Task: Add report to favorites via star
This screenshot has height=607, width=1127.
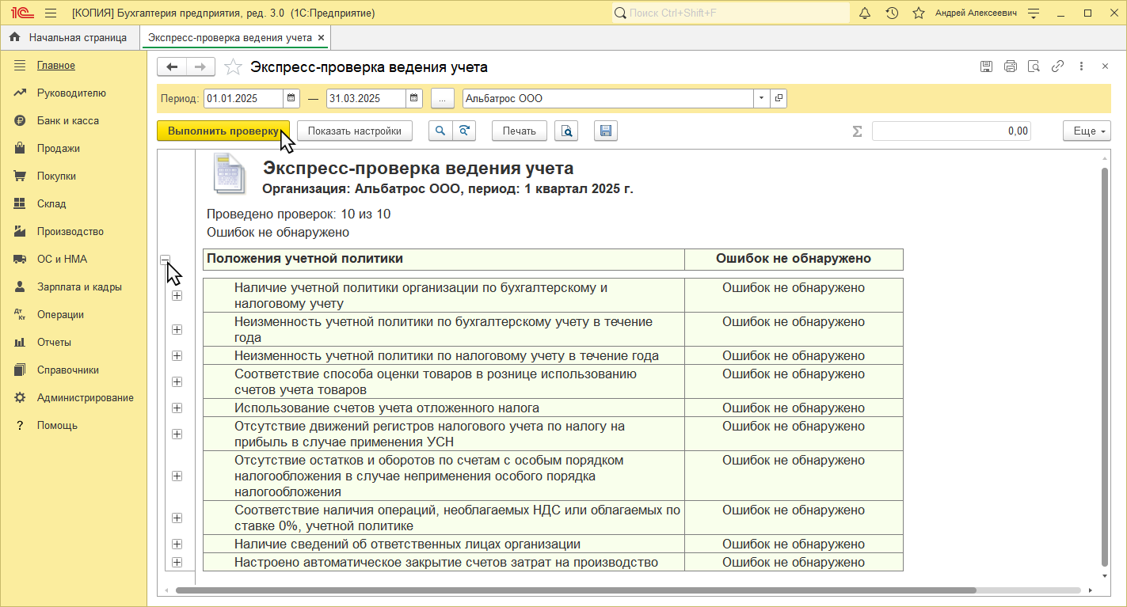Action: pos(233,67)
